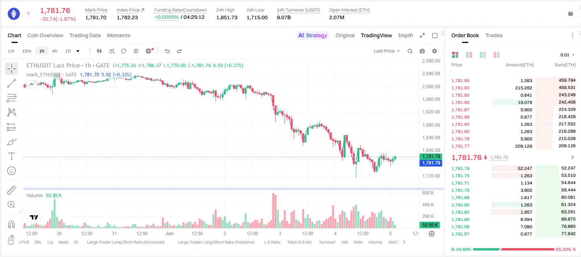Image resolution: width=581 pixels, height=257 pixels.
Task: Show only sell orders in order book
Action: [496, 55]
